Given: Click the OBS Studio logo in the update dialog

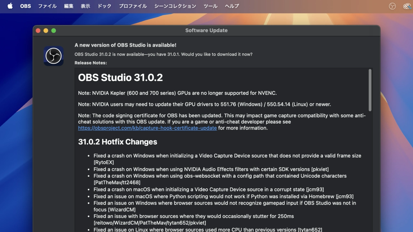Looking at the screenshot, I should coord(54,56).
